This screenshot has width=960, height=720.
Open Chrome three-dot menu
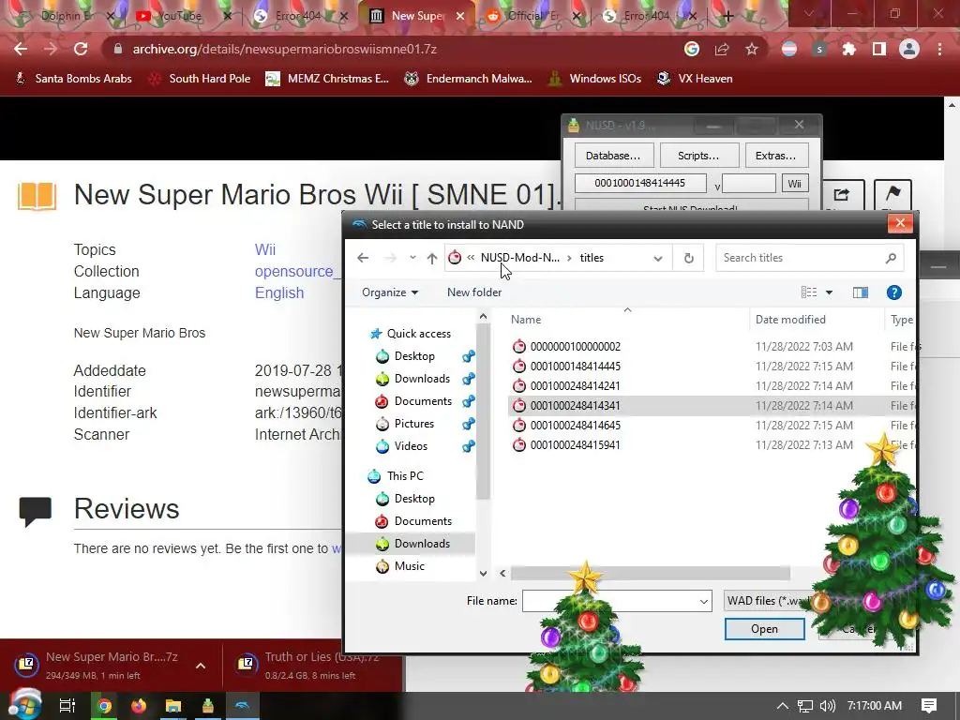click(x=939, y=49)
